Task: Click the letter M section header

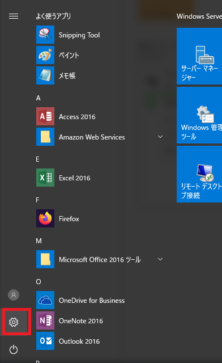Action: pyautogui.click(x=39, y=241)
